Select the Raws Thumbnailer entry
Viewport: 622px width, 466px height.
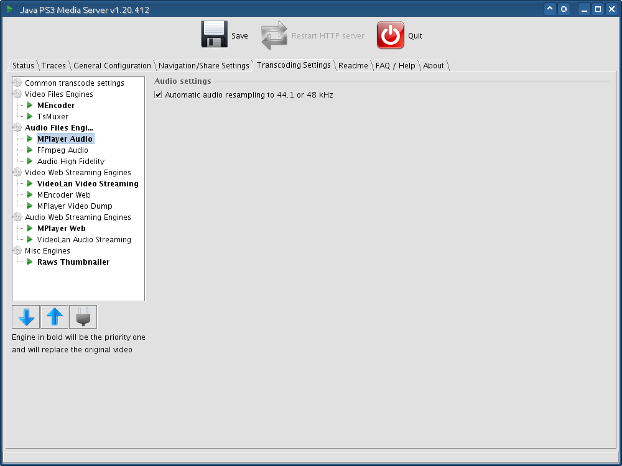(73, 262)
